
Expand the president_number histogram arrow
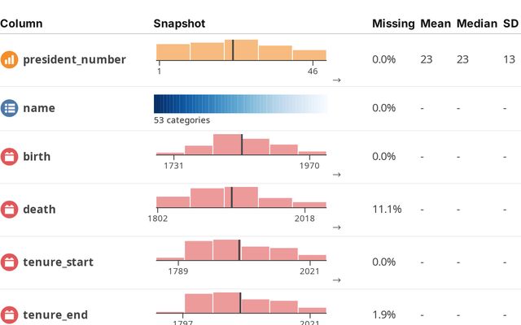[336, 80]
